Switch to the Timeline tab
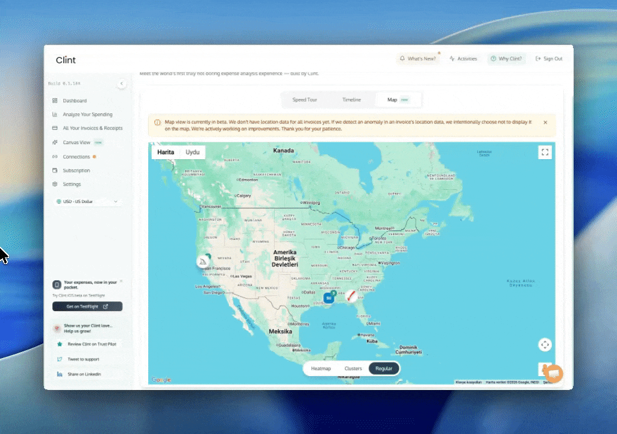The image size is (617, 434). [x=352, y=99]
